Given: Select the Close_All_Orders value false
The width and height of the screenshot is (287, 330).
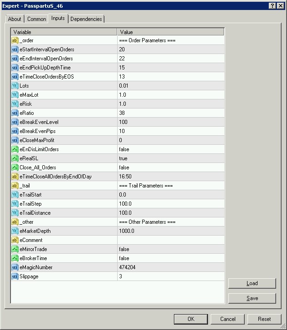Looking at the screenshot, I should (124, 167).
